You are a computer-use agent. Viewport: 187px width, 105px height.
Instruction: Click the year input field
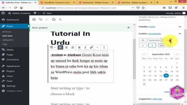[168, 40]
